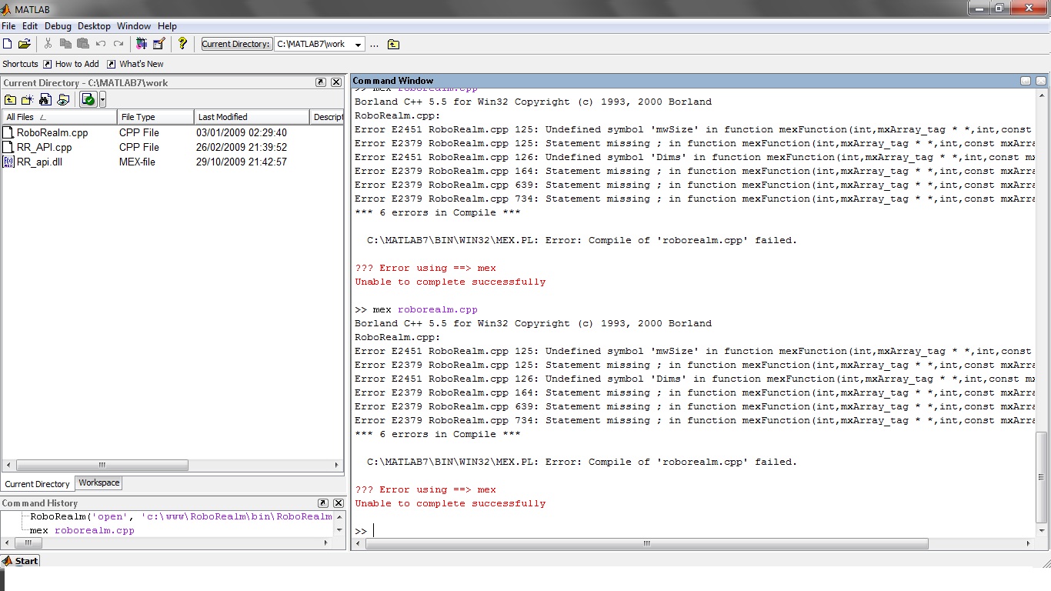Switch to the Workspace tab
The image size is (1051, 591).
(99, 483)
